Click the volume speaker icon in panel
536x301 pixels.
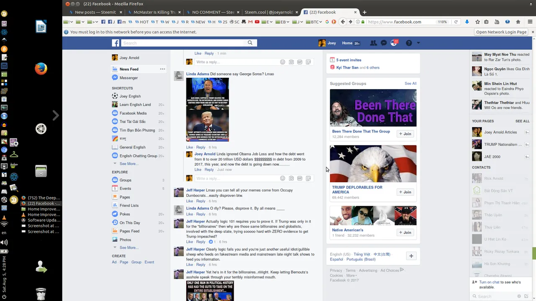(4, 242)
